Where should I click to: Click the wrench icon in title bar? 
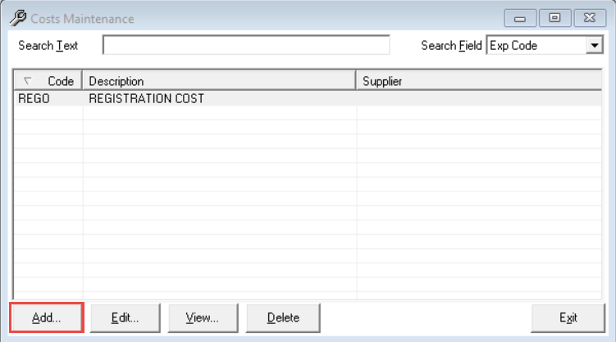18,18
